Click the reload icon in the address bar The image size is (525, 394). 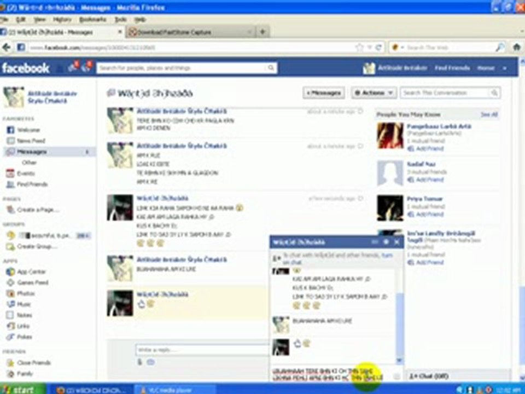[x=378, y=48]
